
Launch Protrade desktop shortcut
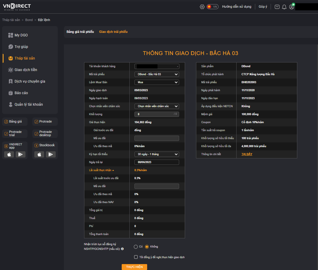click(45, 134)
